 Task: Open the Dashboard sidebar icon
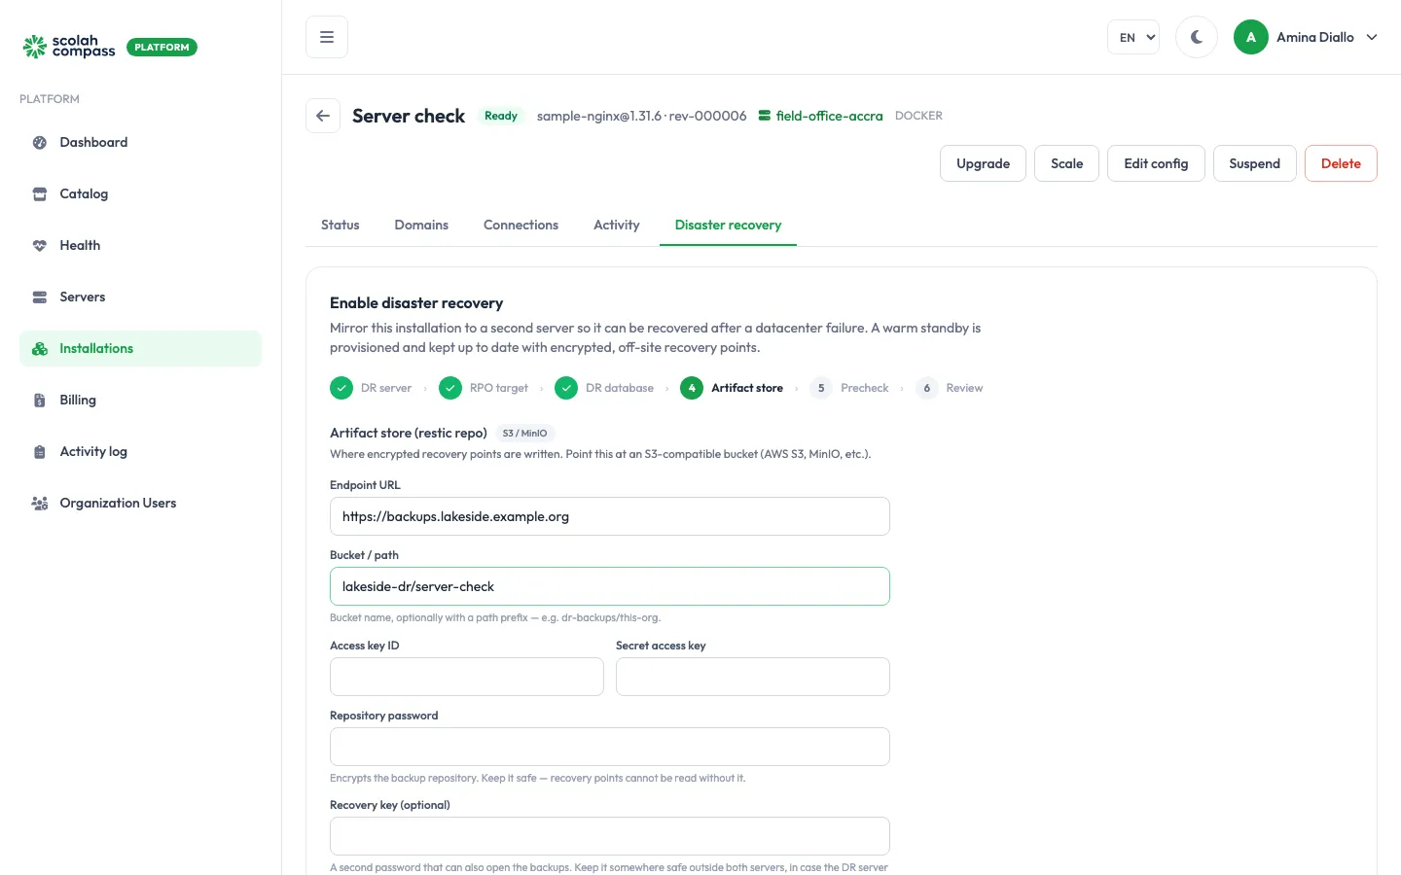40,142
